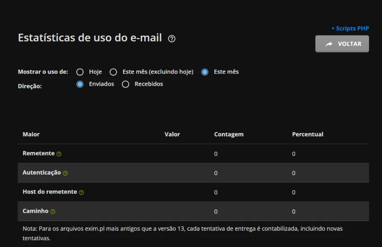Click help icon beside page title
The width and height of the screenshot is (382, 247).
[172, 39]
